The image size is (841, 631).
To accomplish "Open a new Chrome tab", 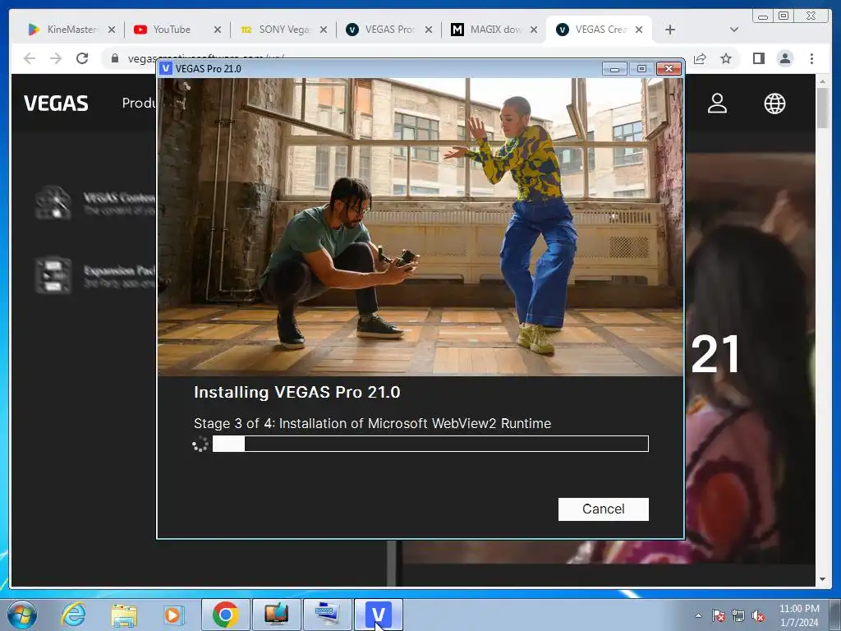I will pos(670,30).
